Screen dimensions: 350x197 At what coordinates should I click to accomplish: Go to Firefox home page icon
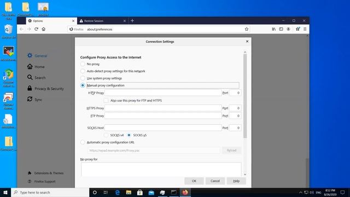click(44, 29)
